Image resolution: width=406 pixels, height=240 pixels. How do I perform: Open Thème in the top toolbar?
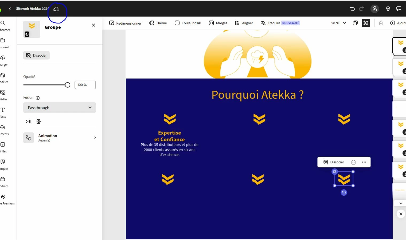[x=158, y=23]
